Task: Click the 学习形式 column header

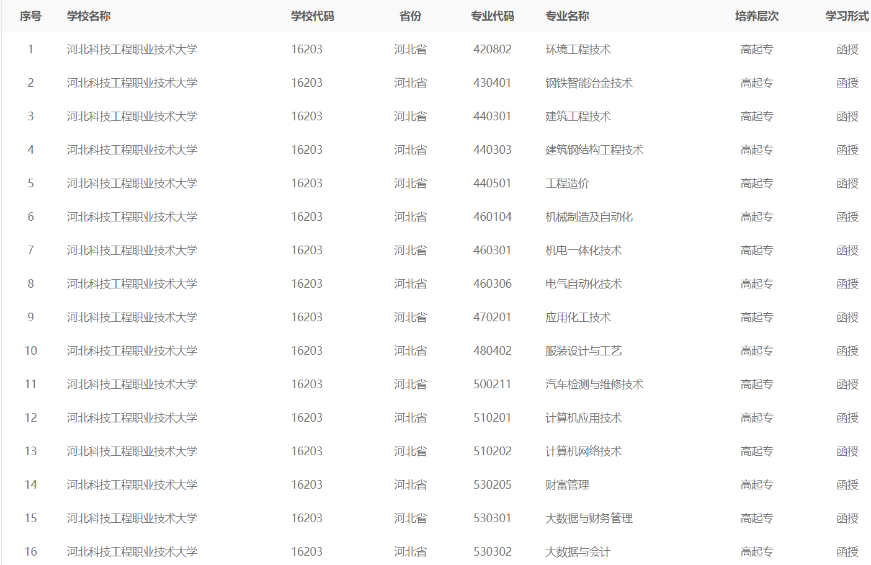Action: coord(847,16)
